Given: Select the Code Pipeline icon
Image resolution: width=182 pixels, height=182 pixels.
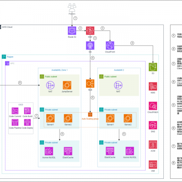Looking at the screenshot, I should (x=15, y=122).
